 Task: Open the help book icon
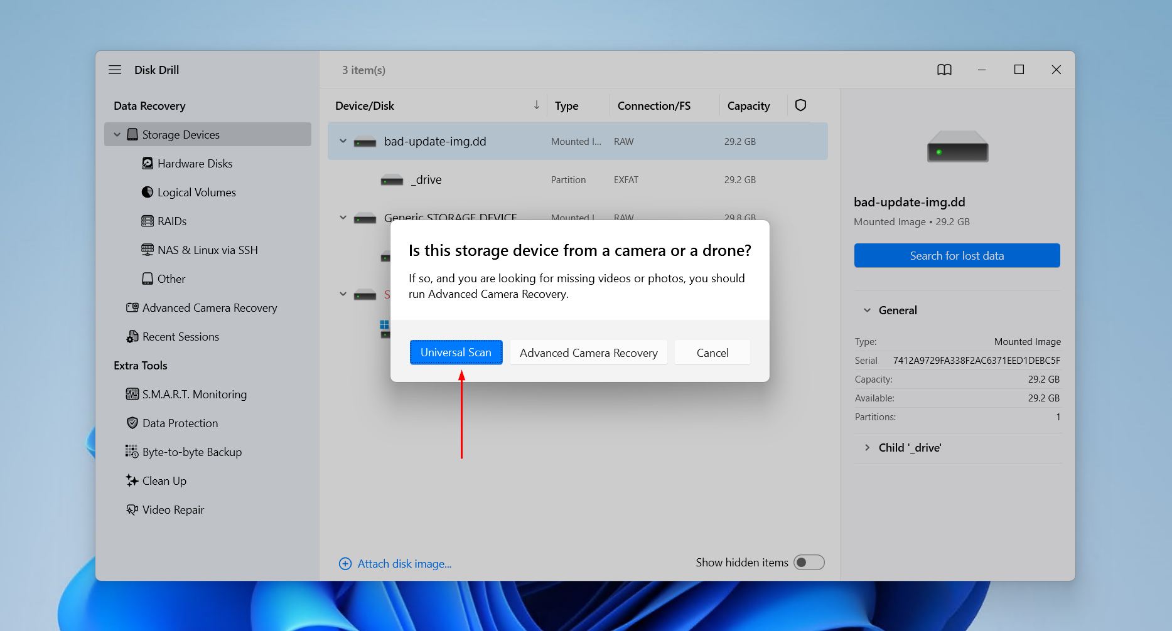coord(944,70)
